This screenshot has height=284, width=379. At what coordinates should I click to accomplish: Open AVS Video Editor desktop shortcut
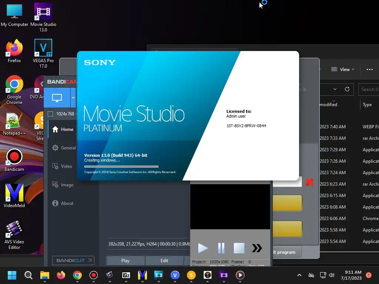point(14,235)
